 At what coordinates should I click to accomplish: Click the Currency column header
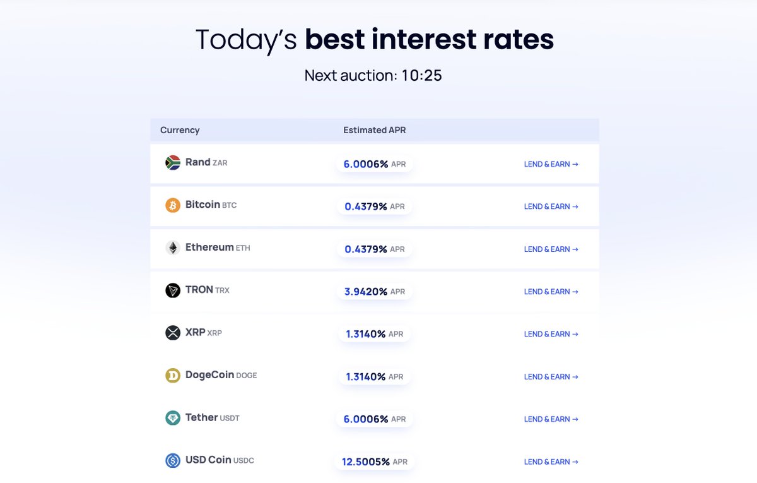coord(180,130)
